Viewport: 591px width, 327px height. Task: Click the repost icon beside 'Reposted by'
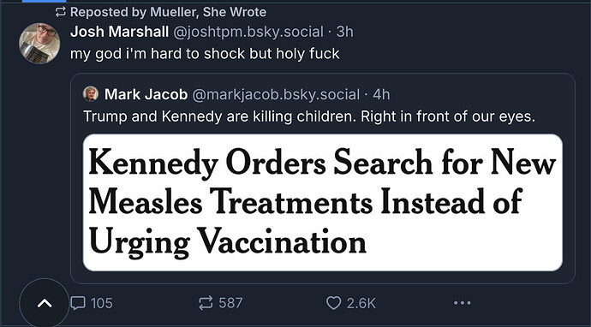[60, 13]
